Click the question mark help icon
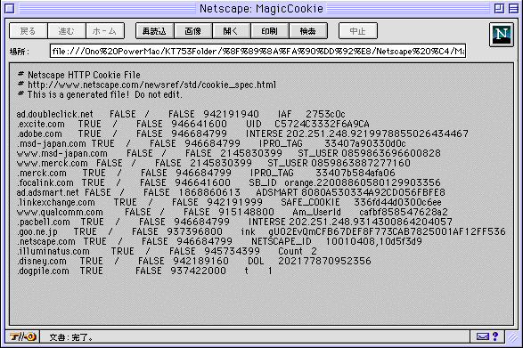This screenshot has width=523, height=348. click(495, 336)
